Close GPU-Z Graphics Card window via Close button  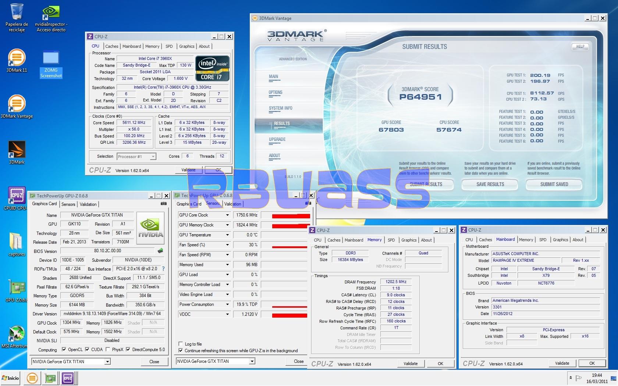[x=154, y=362]
